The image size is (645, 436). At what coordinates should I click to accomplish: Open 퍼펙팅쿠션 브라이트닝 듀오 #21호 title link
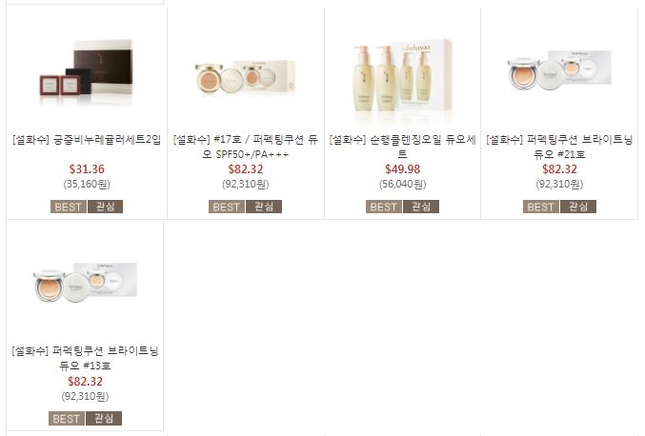[x=559, y=147]
